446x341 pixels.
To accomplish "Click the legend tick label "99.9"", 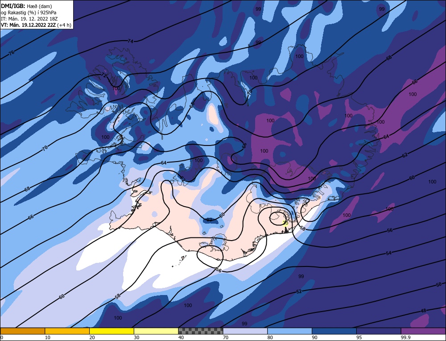I will tap(405, 337).
